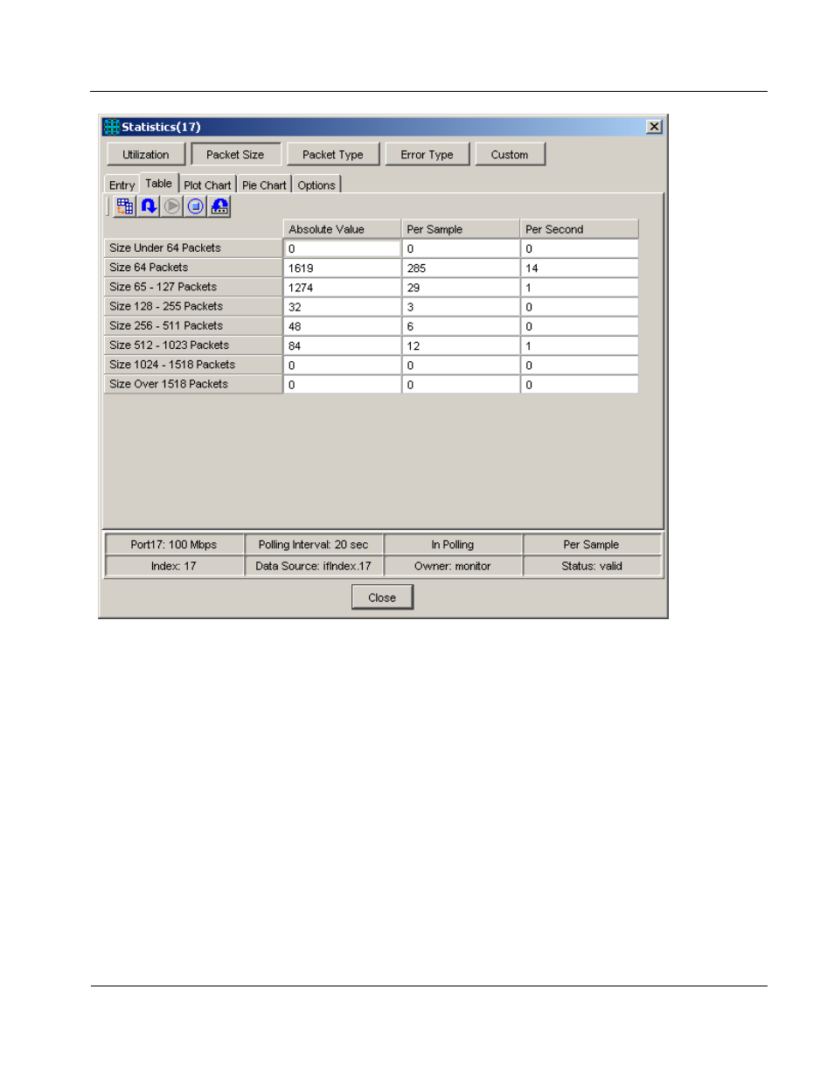Click the absolute value cell 48

342,326
